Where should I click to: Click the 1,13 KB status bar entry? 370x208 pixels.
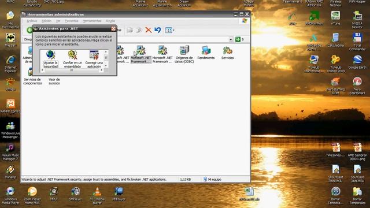[185, 180]
